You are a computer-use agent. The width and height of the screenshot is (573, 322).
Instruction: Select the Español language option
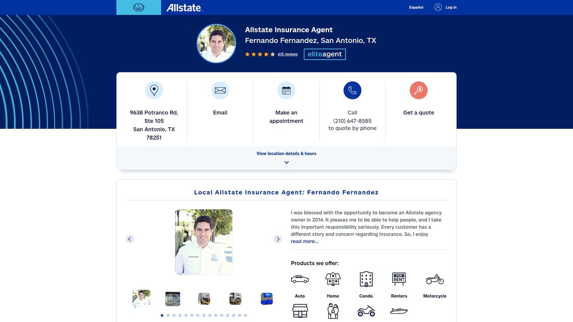click(415, 7)
